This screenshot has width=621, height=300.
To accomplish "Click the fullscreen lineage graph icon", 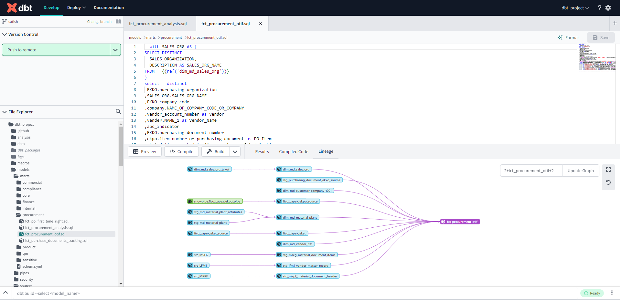I will pyautogui.click(x=608, y=170).
